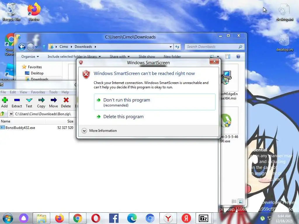This screenshot has width=299, height=224.
Task: Open Google Chrome desktop shortcut
Action: point(9,44)
